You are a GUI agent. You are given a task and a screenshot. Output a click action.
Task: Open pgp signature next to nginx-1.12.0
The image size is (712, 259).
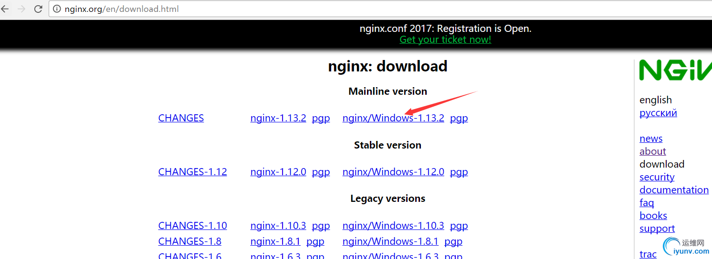pyautogui.click(x=321, y=172)
